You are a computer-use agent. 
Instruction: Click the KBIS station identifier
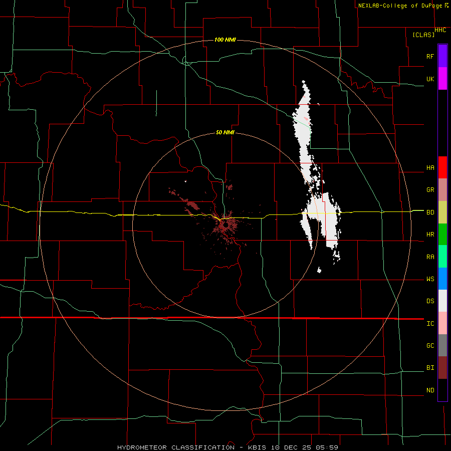[x=257, y=447]
